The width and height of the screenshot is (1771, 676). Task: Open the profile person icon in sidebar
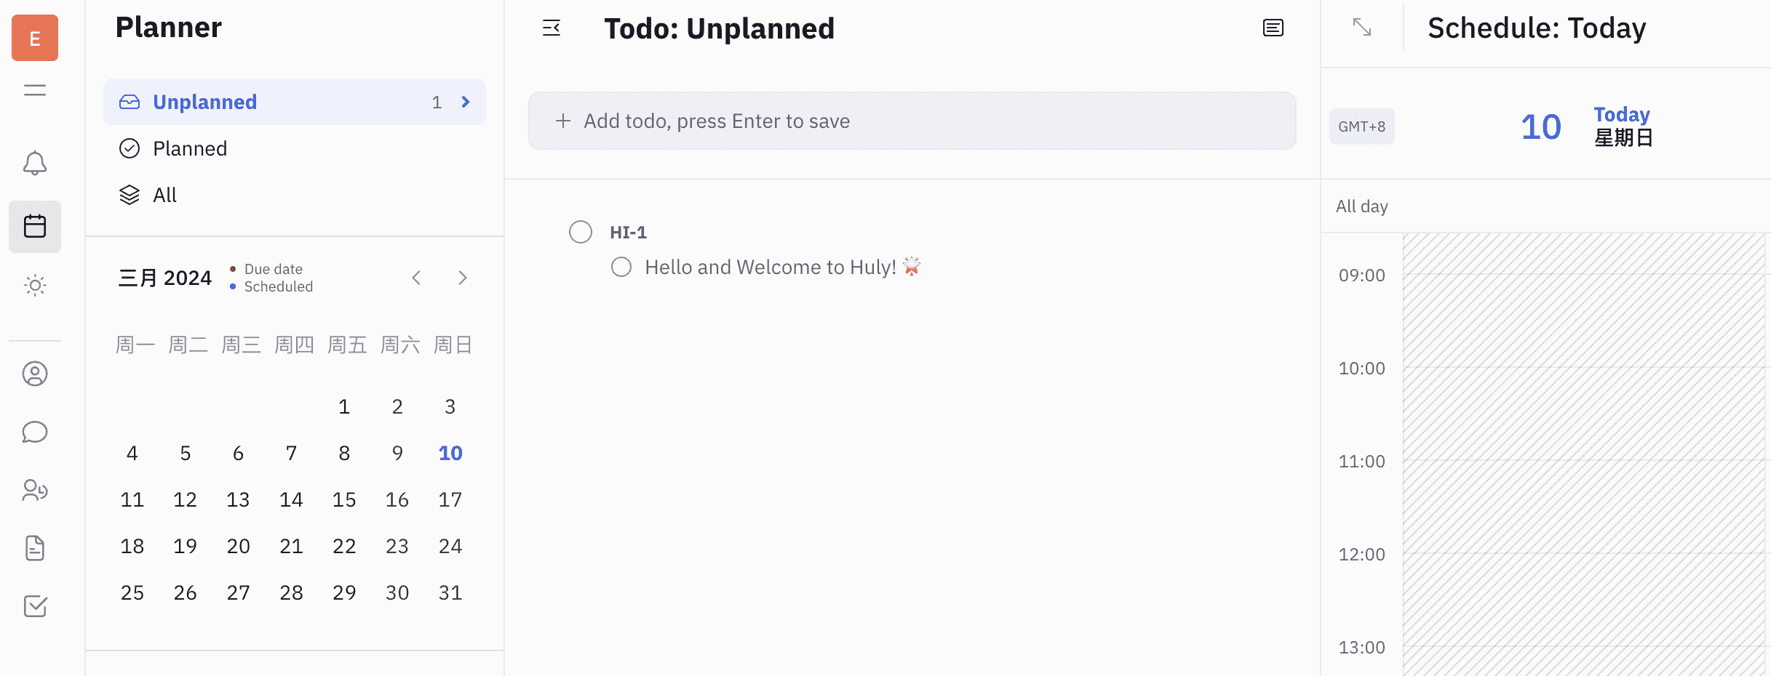35,374
